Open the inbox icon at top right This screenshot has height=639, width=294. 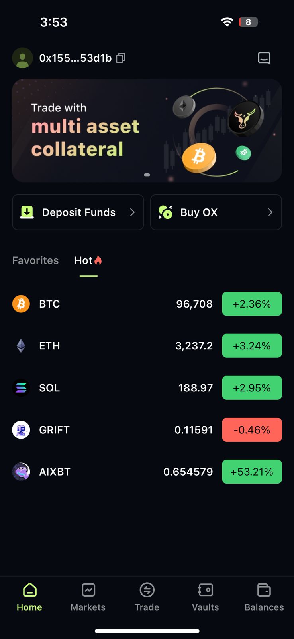(264, 58)
